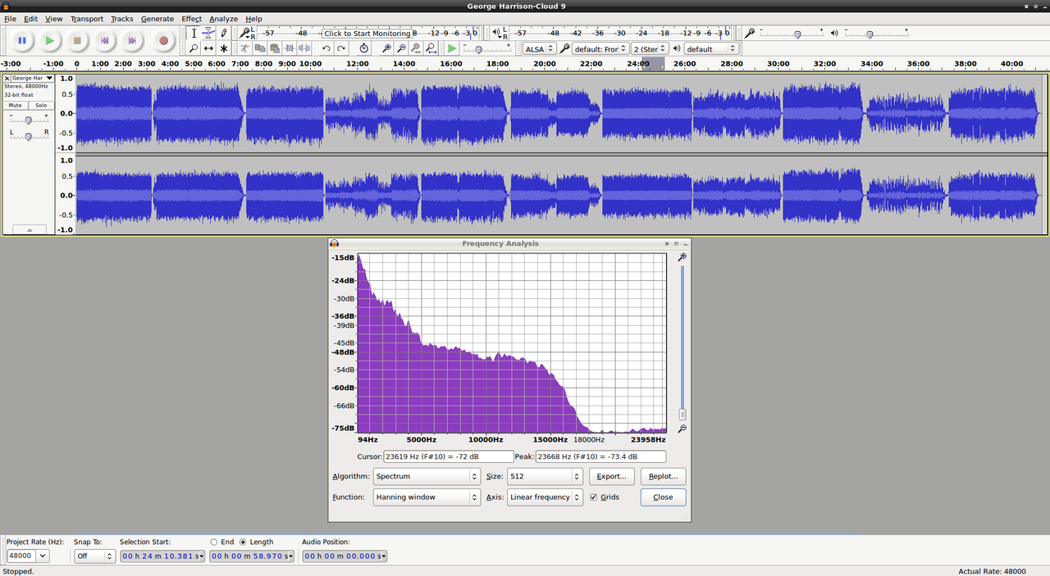Click the Copy icon in edit toolbar
The image size is (1050, 576).
coord(260,48)
